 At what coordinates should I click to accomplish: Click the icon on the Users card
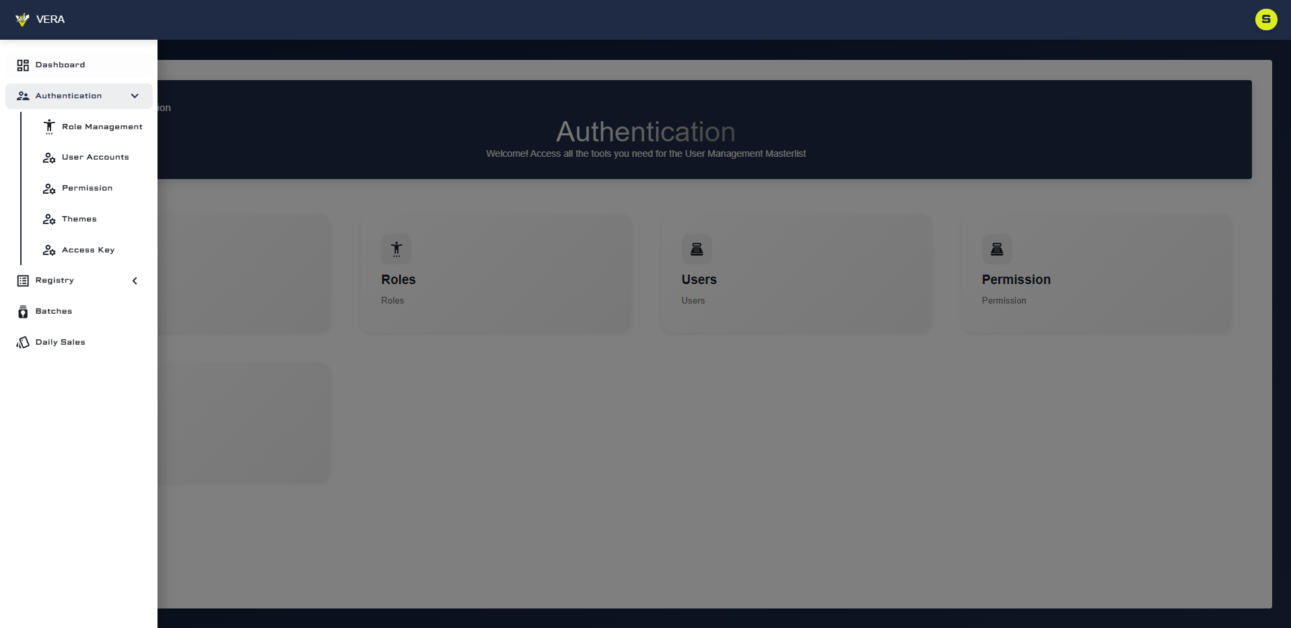(697, 249)
